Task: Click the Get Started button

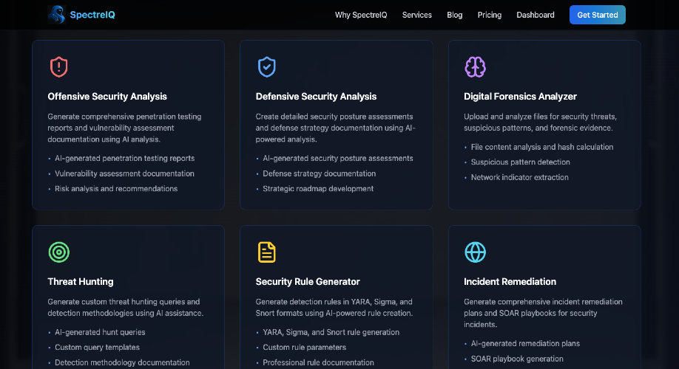Action: coord(597,15)
